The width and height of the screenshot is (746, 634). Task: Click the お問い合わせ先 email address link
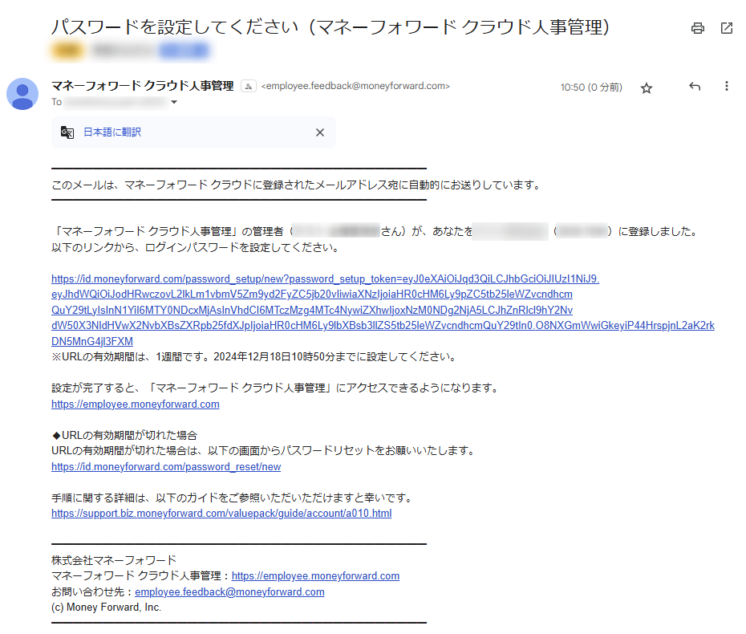click(229, 592)
